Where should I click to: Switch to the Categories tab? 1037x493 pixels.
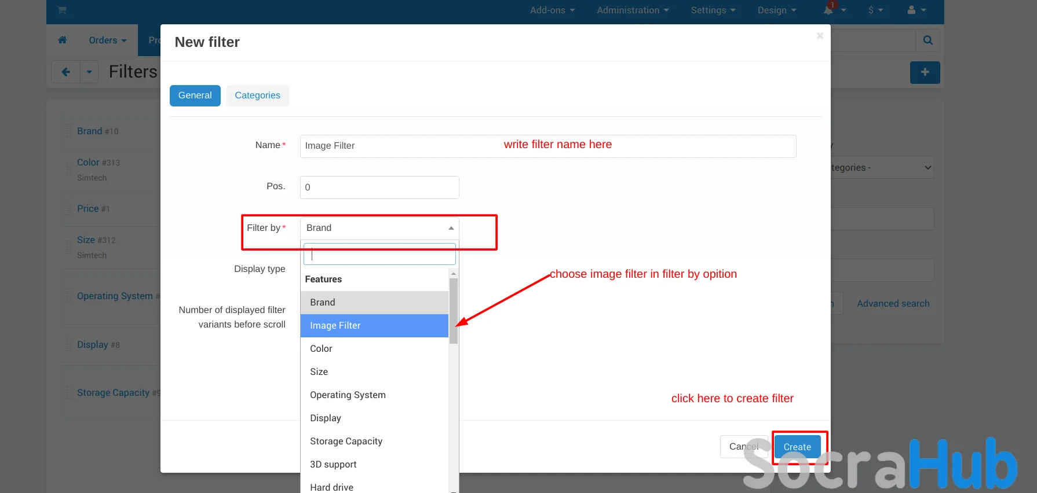pos(257,95)
